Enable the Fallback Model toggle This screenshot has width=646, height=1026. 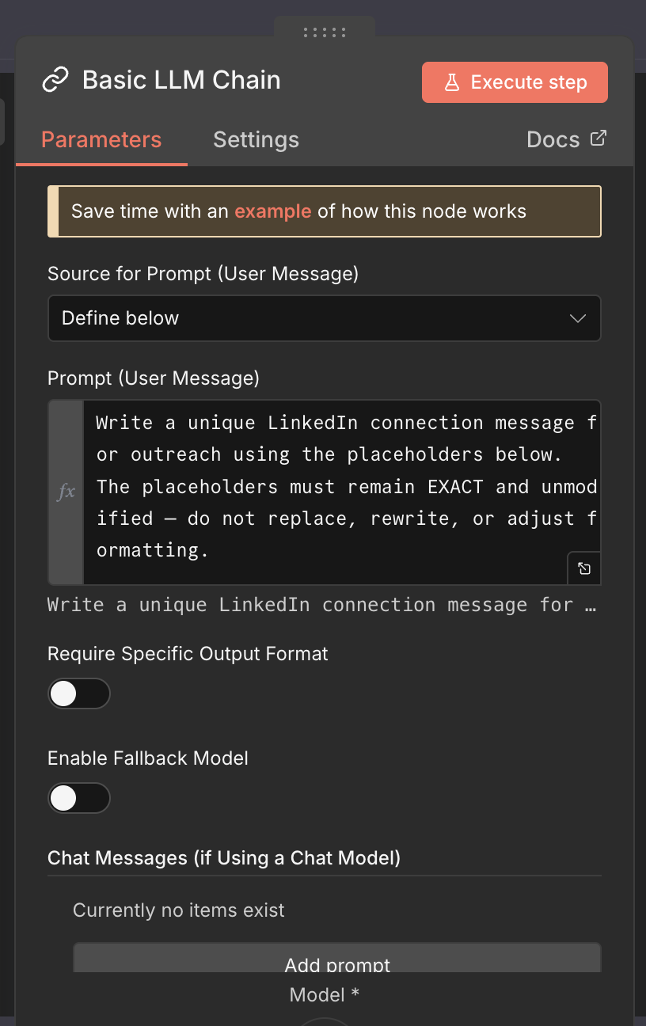pyautogui.click(x=78, y=798)
